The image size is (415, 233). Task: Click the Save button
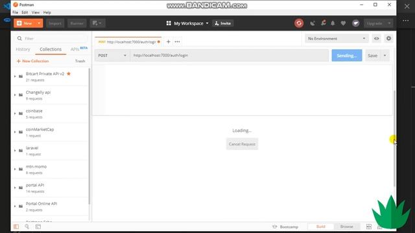[x=373, y=56]
